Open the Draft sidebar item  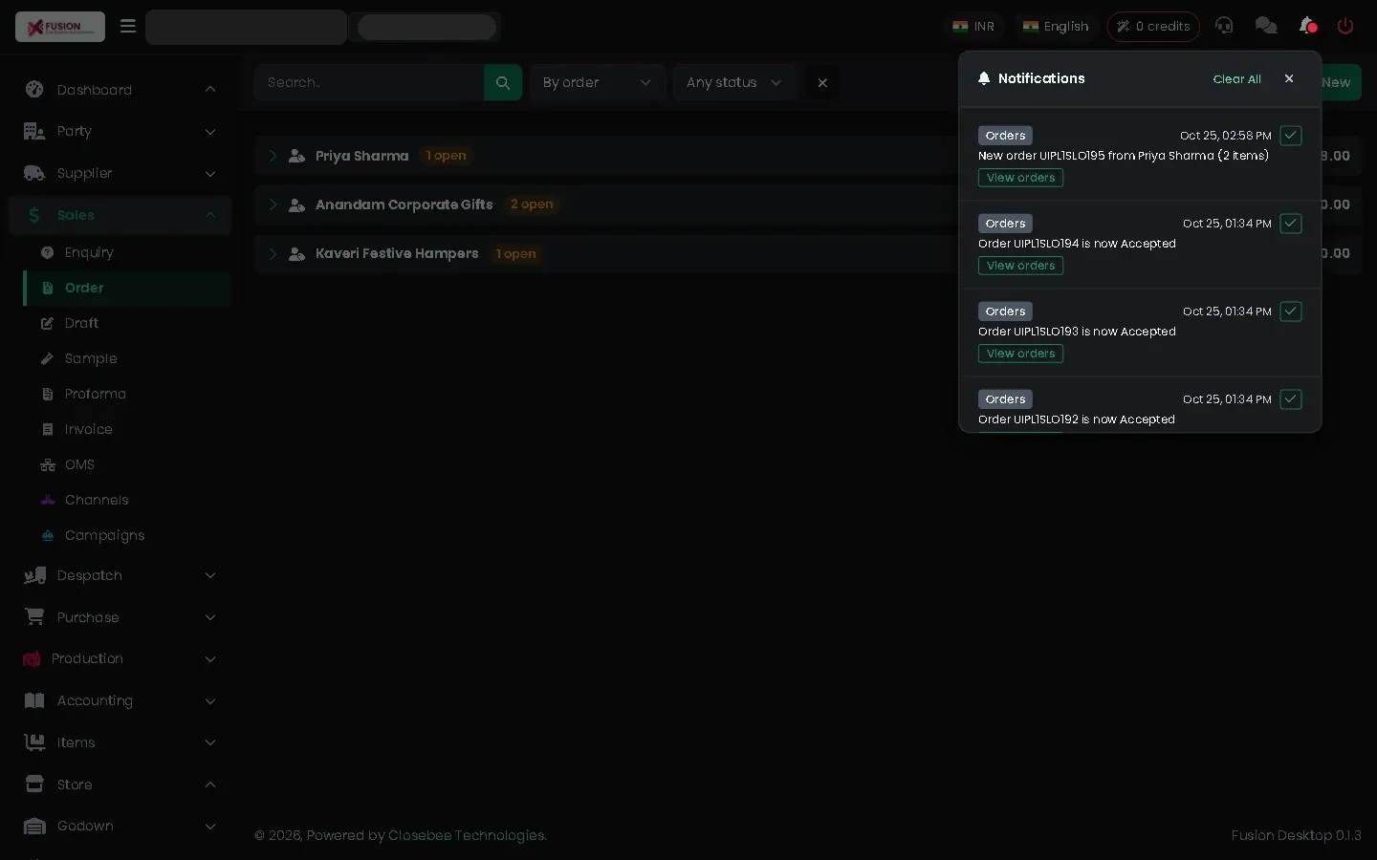tap(127, 323)
